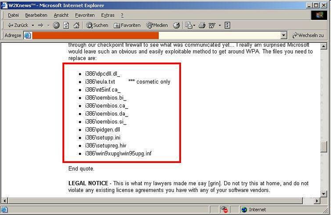
Task: Maximize the Internet Explorer window
Action: click(316, 5)
